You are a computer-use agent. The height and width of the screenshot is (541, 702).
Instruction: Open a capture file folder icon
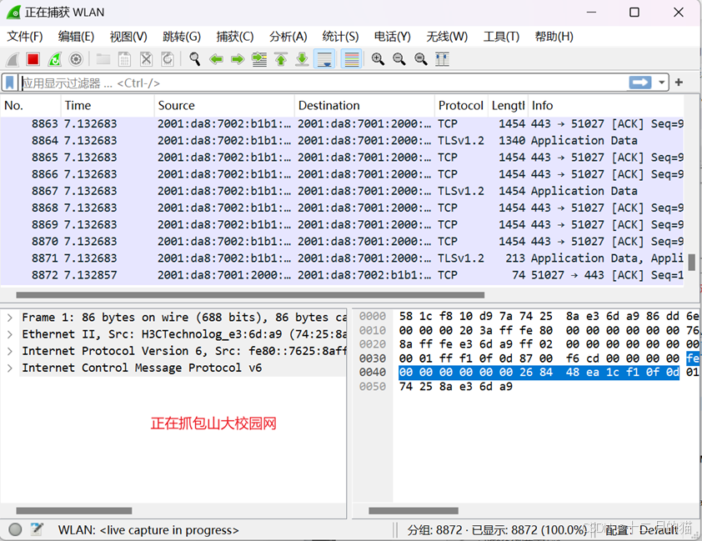pyautogui.click(x=103, y=59)
